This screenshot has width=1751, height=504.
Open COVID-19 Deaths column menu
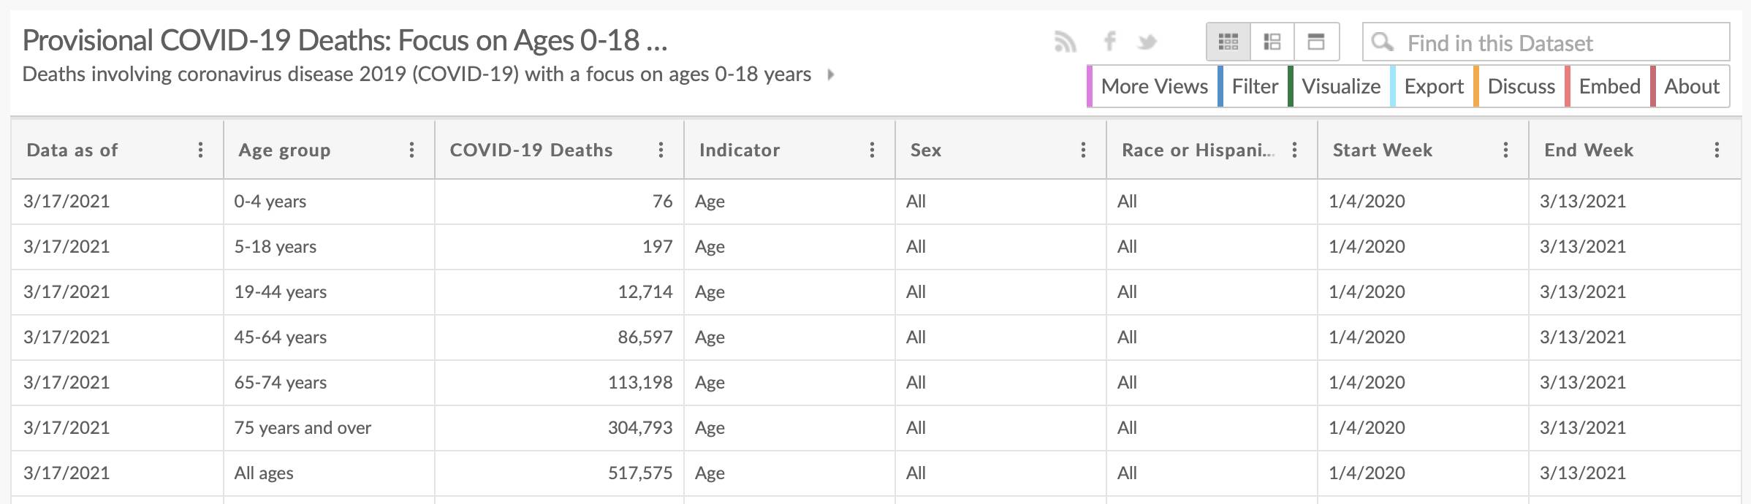click(661, 150)
